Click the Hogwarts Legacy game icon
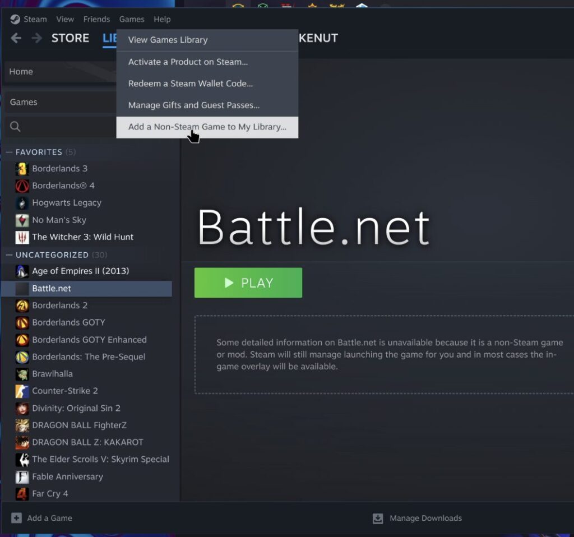Image resolution: width=574 pixels, height=537 pixels. (x=22, y=203)
